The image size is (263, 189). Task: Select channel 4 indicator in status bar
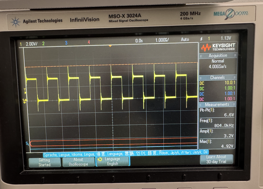coord(89,42)
